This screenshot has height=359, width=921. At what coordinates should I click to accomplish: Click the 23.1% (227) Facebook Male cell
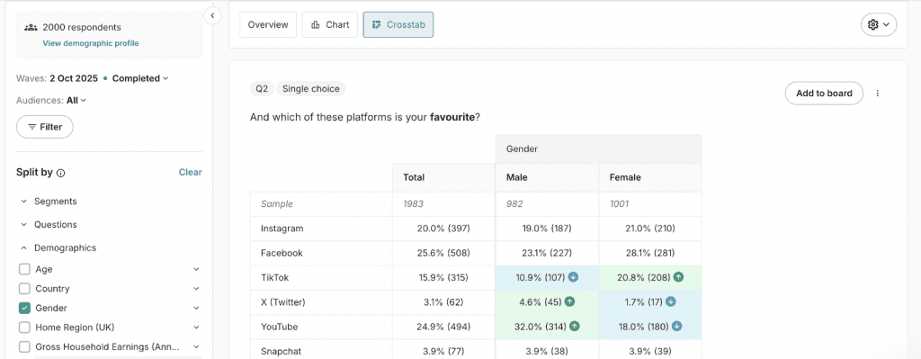[x=547, y=253]
